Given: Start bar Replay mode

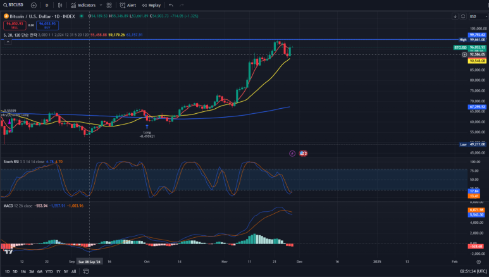Looking at the screenshot, I should click(151, 5).
